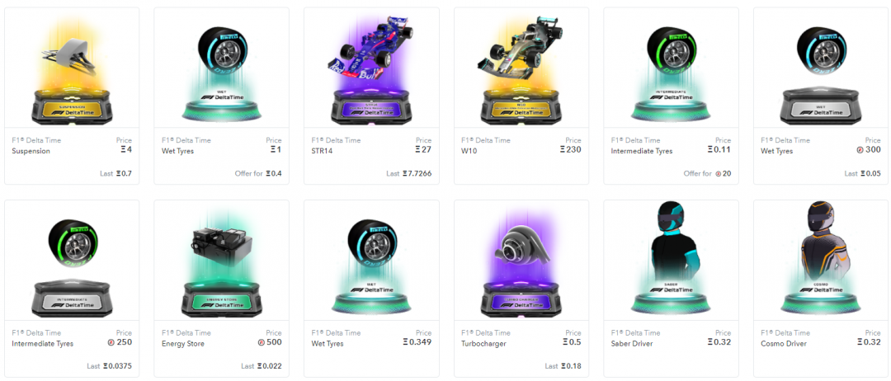Select the Intermediate Tyres priced Ξ0.11 image
Viewport: 891px width, 381px height.
coord(671,68)
